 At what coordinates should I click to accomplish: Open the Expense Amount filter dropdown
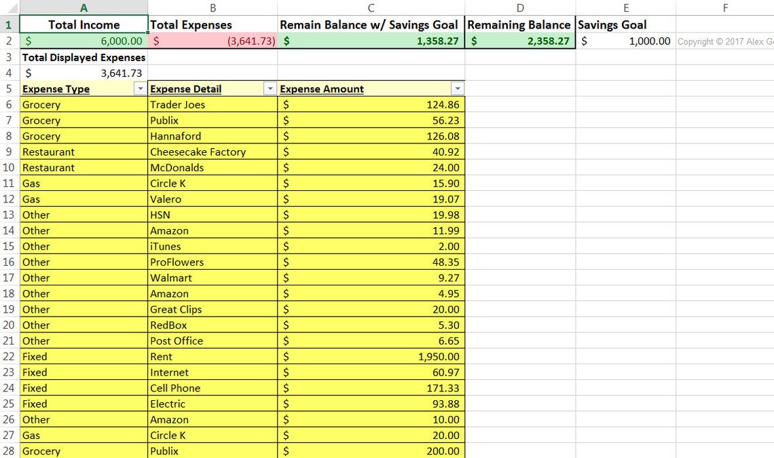(458, 88)
